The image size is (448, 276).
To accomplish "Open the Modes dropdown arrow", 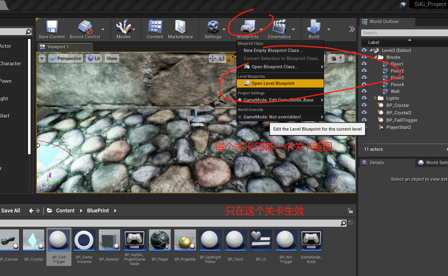I will [x=134, y=29].
